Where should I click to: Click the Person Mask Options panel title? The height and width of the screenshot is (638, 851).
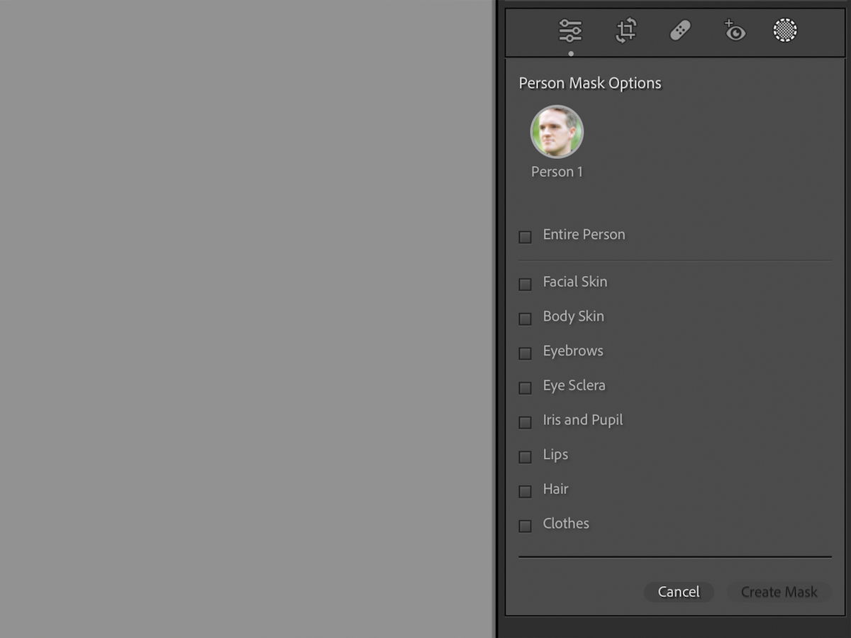coord(590,83)
